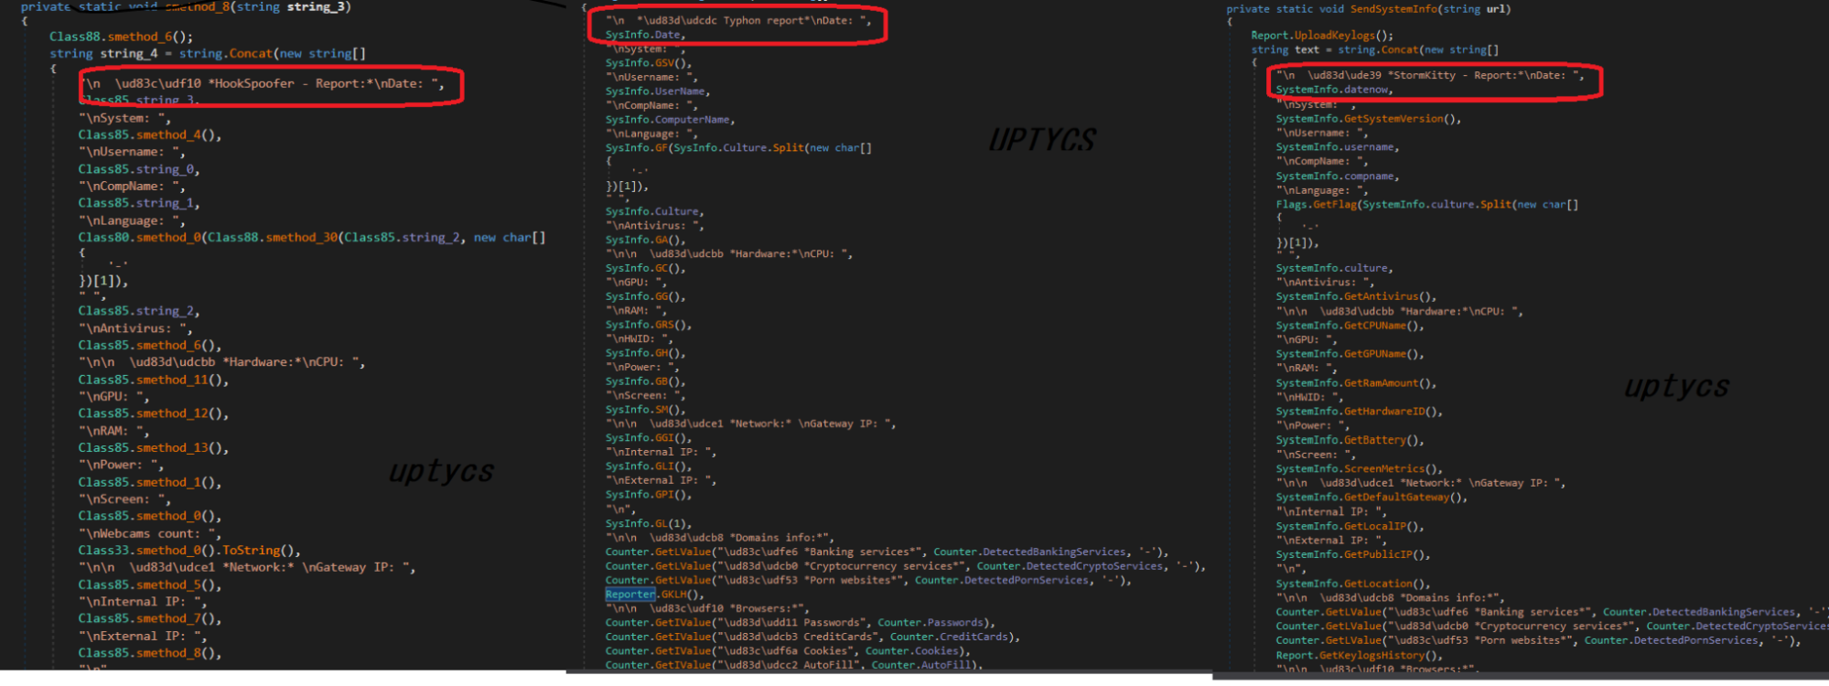Click the Class85.smethod_1() line
1829x686 pixels.
pyautogui.click(x=150, y=482)
